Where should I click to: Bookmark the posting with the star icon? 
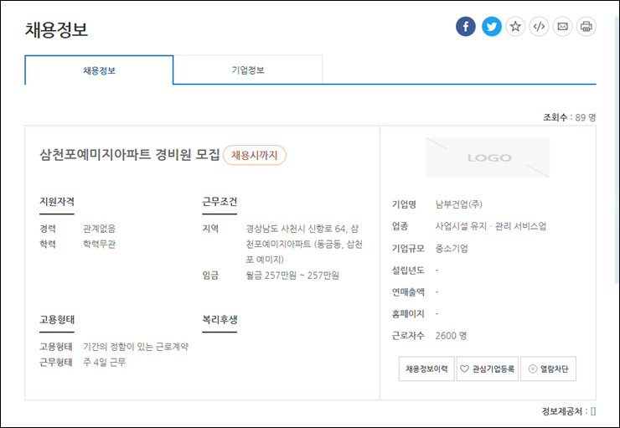tap(515, 27)
